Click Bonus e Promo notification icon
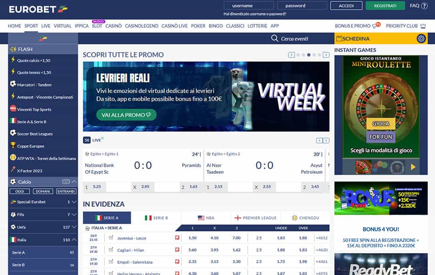 pyautogui.click(x=376, y=26)
